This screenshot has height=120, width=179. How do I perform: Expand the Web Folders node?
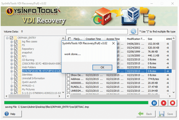[x=12, y=67]
